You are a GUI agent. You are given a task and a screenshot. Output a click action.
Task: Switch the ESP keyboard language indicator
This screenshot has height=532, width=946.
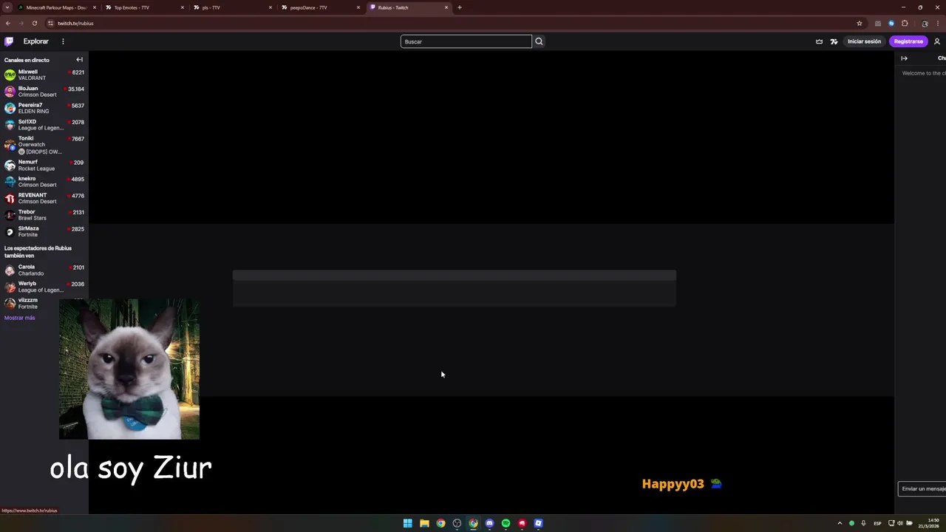[877, 523]
